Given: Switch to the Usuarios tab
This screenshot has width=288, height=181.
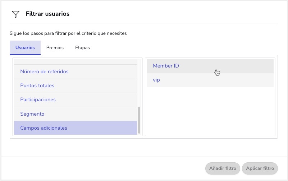Looking at the screenshot, I should point(25,48).
